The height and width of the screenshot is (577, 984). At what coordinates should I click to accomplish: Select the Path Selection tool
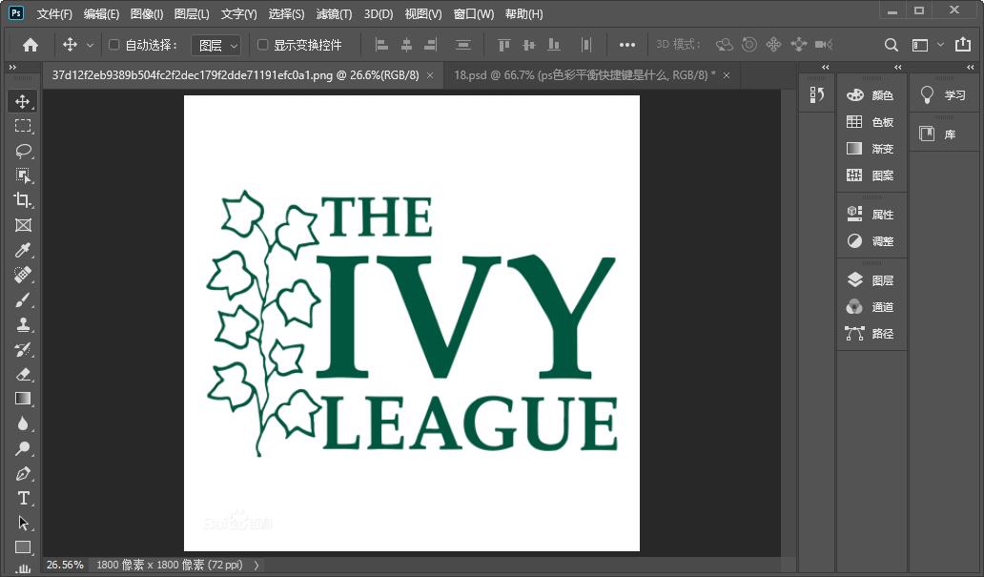tap(23, 523)
